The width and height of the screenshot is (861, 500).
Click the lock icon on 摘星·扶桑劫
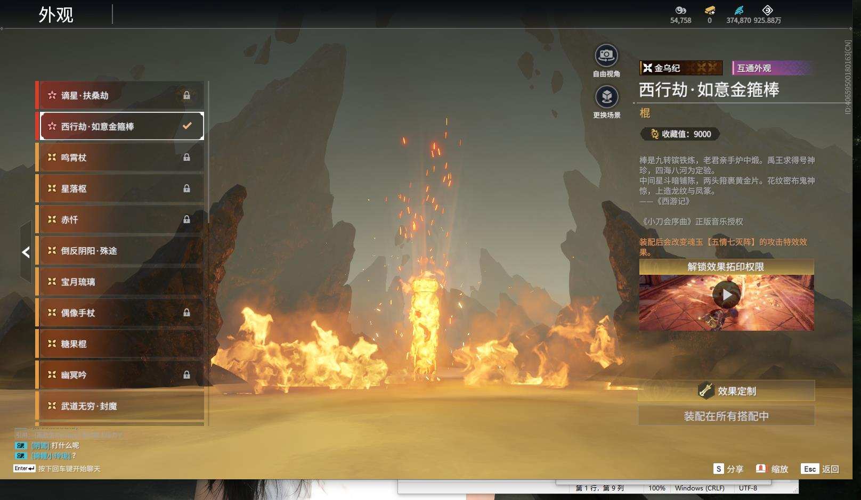click(x=186, y=95)
